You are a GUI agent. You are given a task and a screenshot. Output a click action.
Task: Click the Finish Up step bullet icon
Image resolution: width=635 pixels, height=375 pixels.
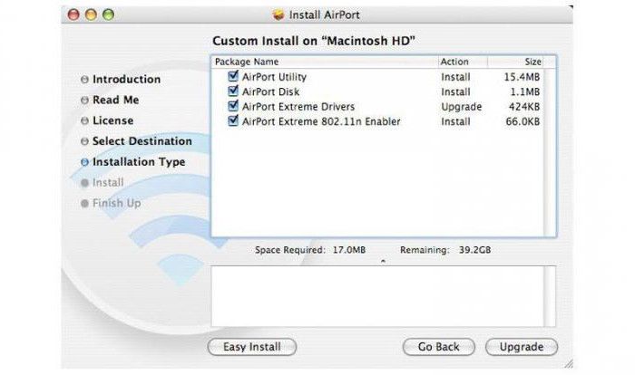tap(84, 204)
